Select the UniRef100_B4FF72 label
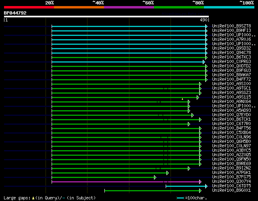This screenshot has width=258, height=201. 231,80
